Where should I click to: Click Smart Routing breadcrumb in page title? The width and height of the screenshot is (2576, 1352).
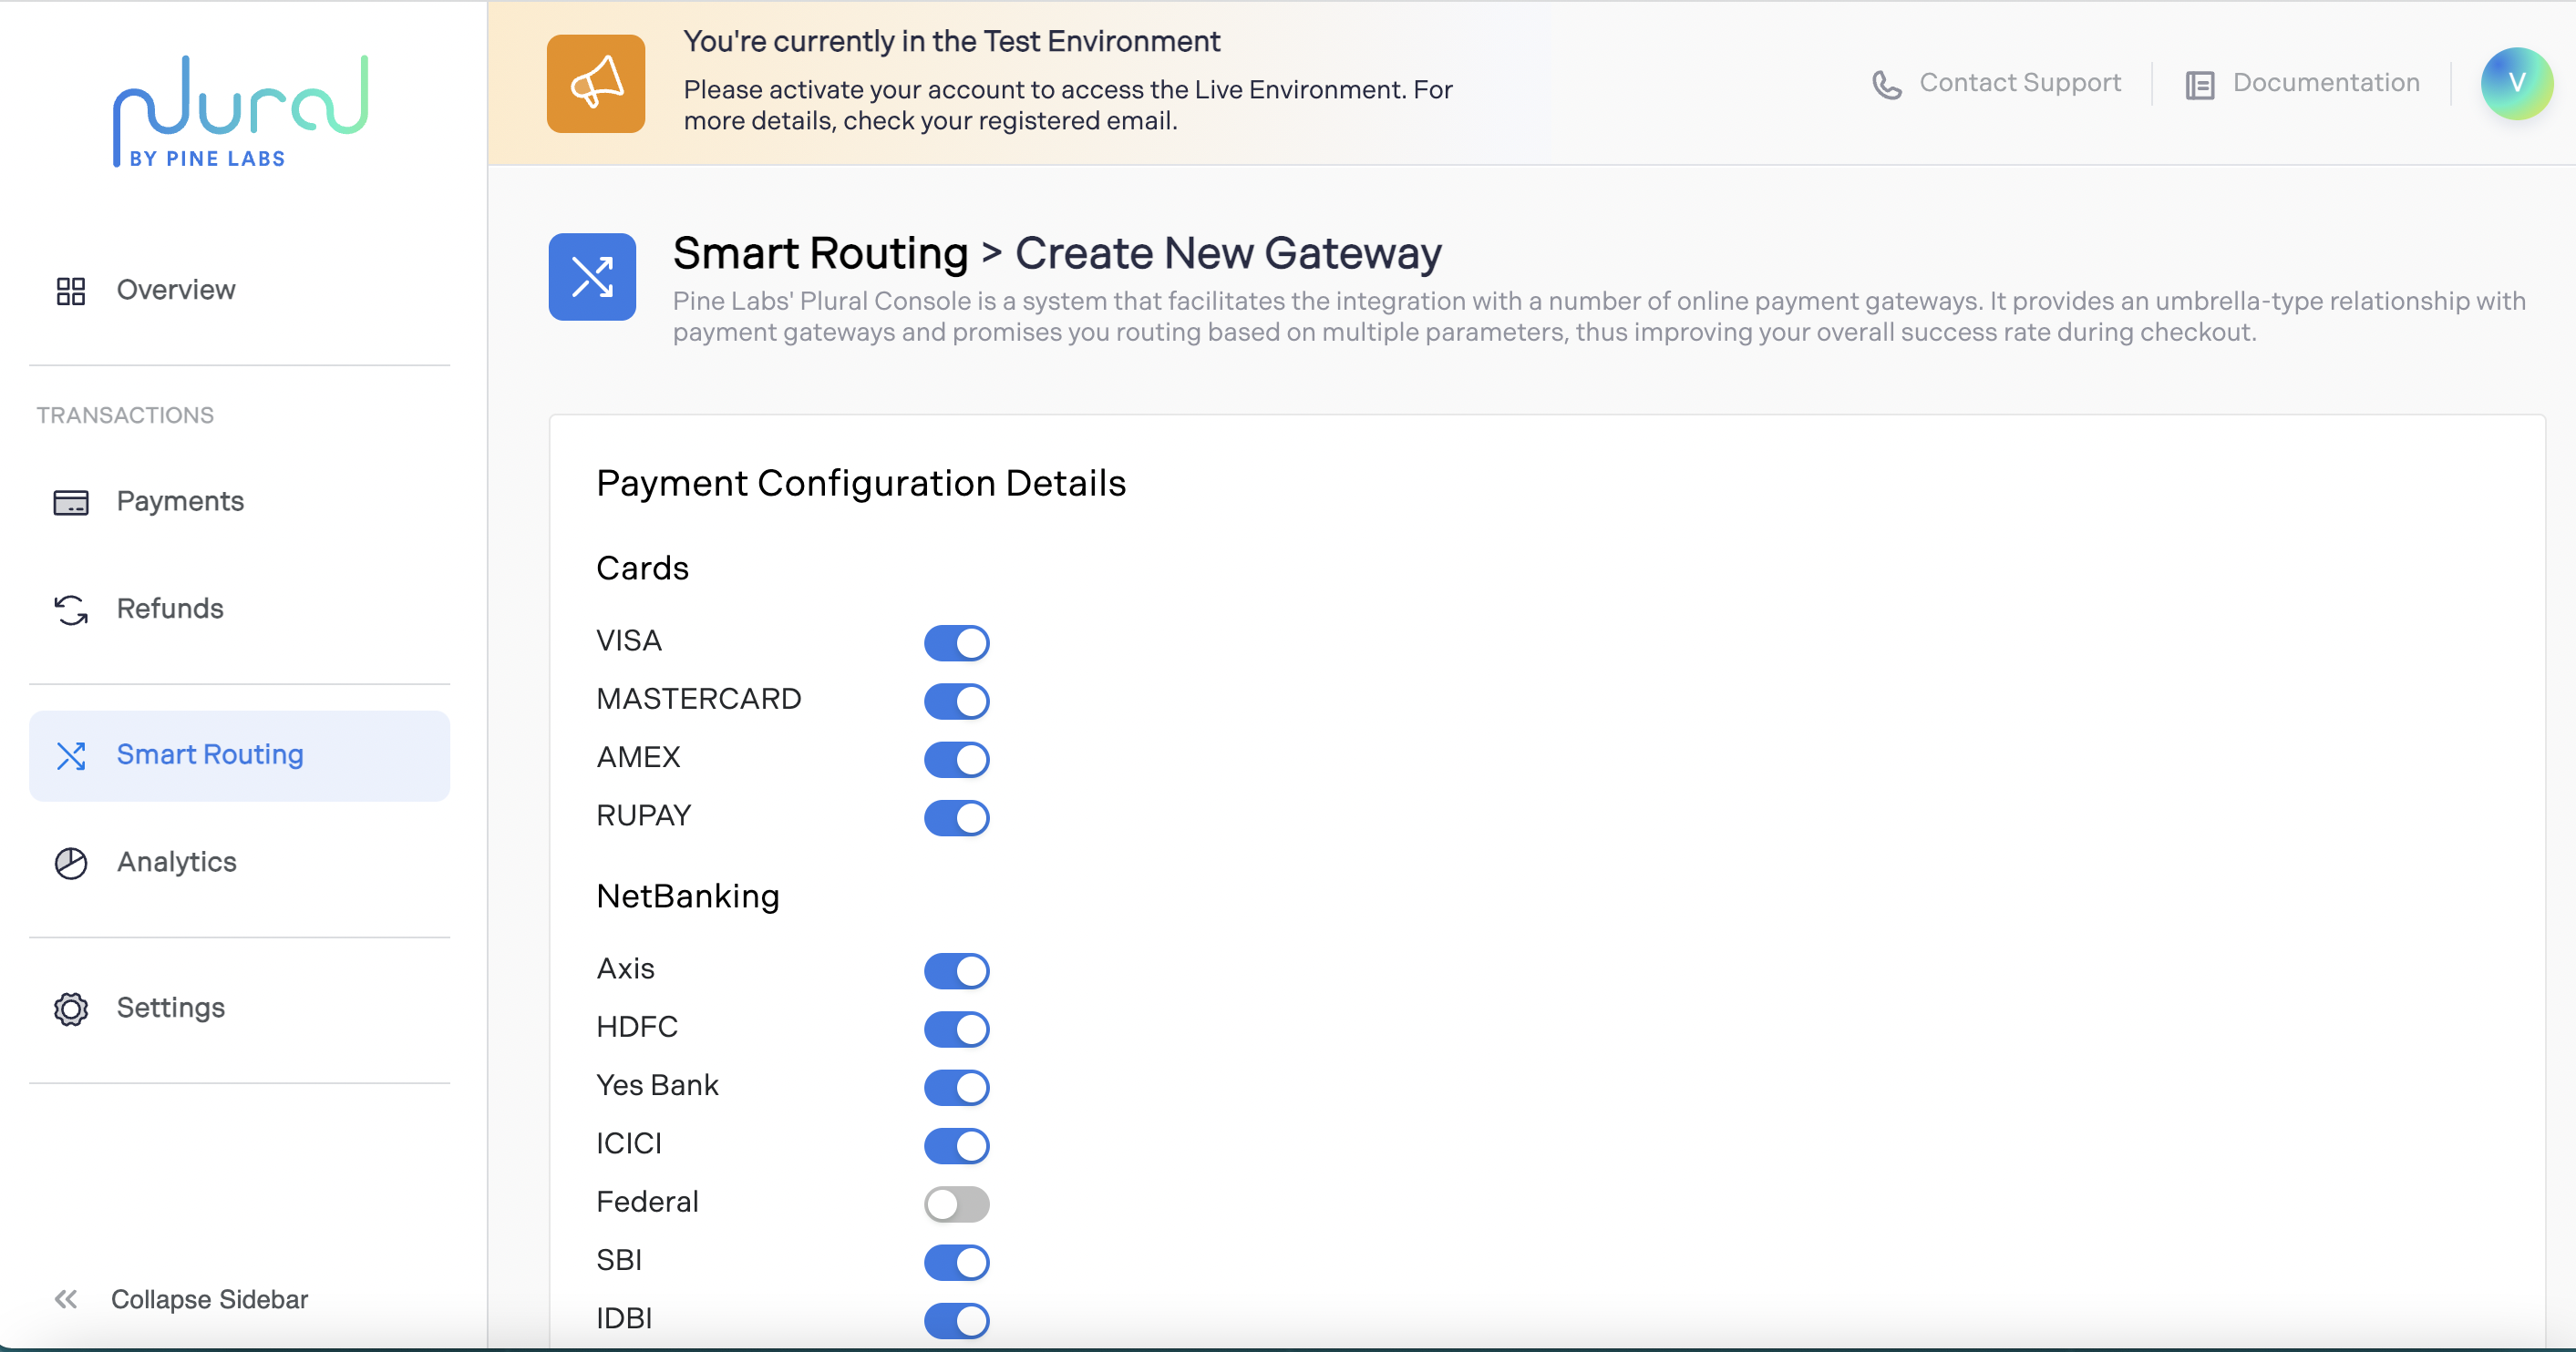coord(820,254)
